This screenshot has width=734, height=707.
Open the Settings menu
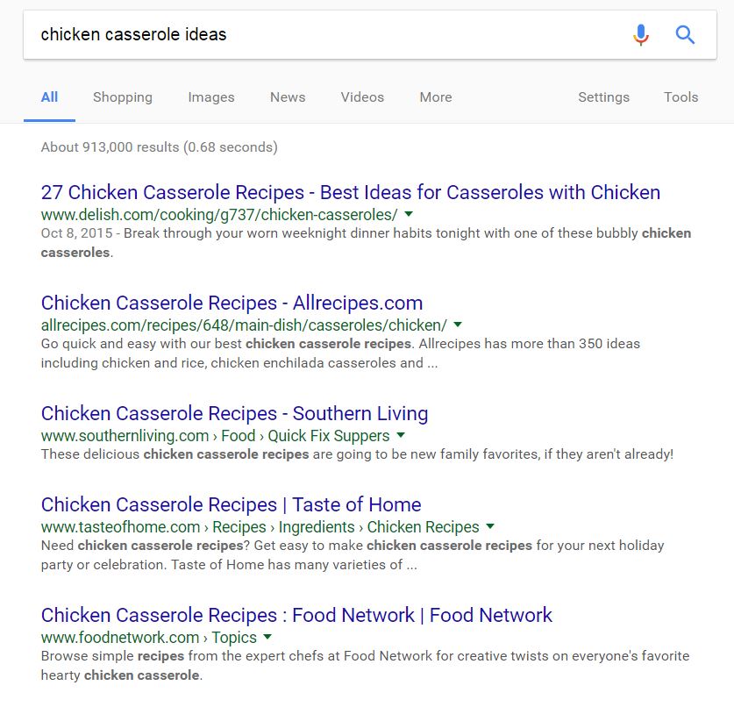[603, 96]
